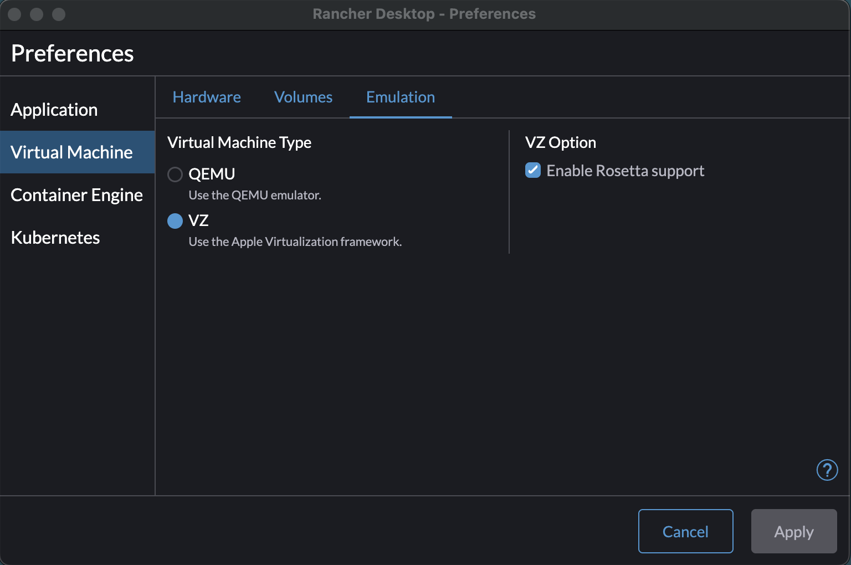Open help via the question mark icon

tap(827, 470)
